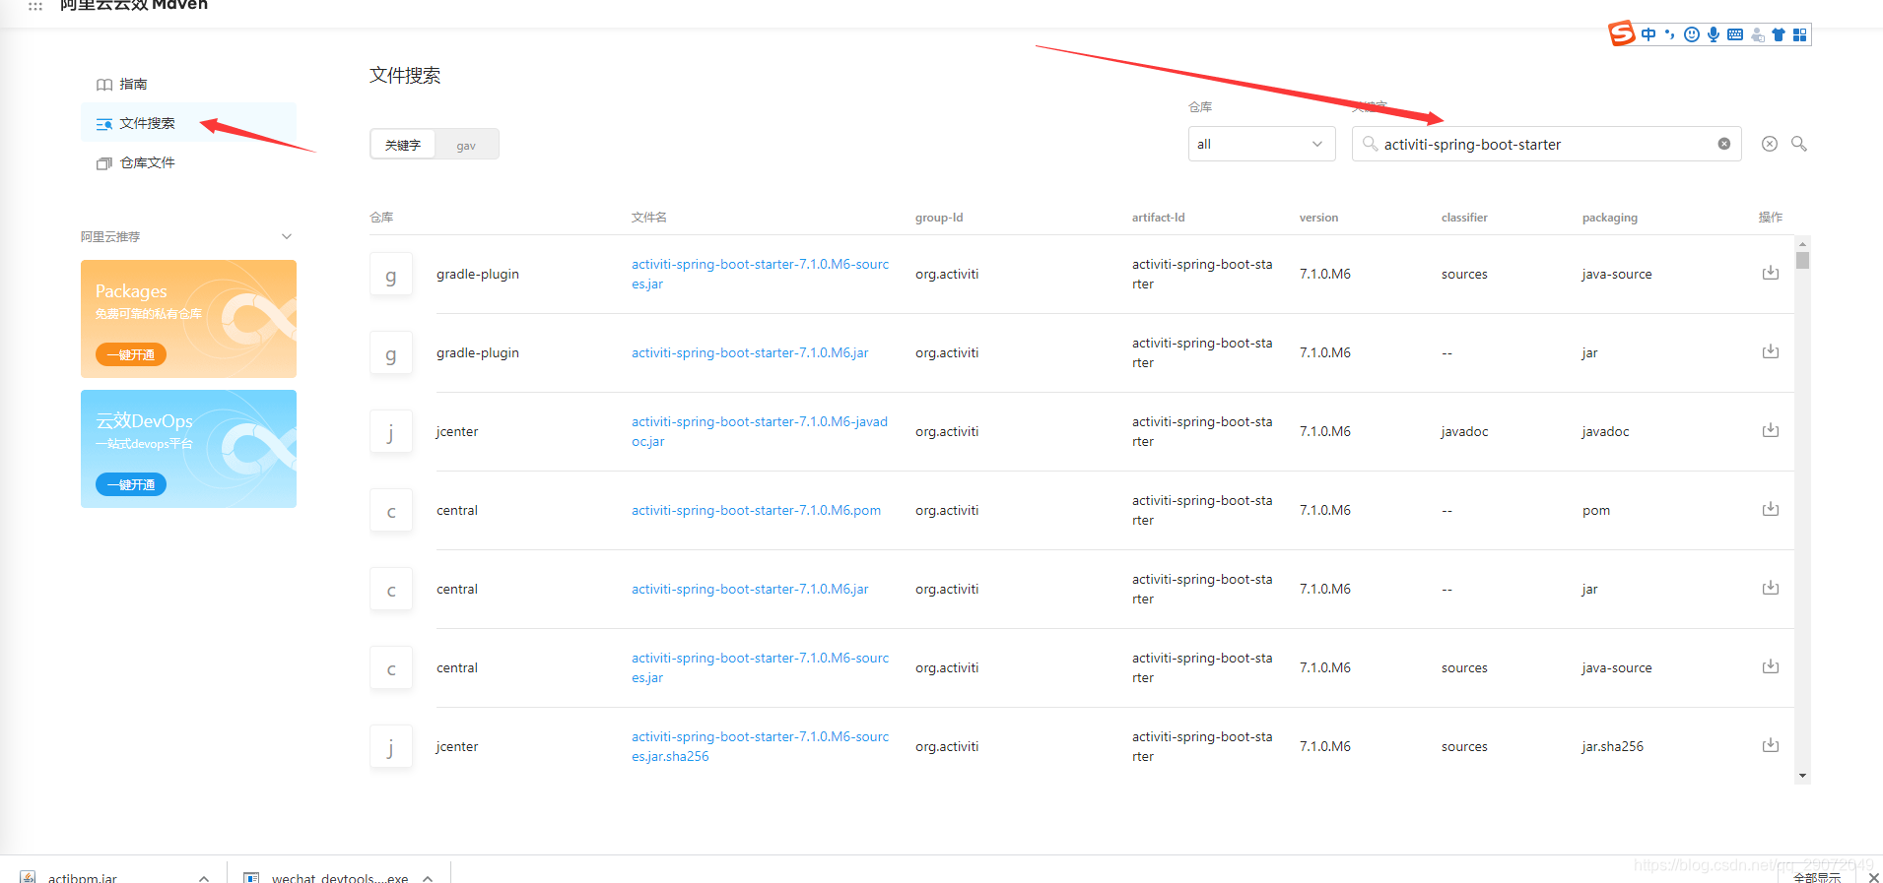Open actibpm.jar download item chevron
Image resolution: width=1883 pixels, height=883 pixels.
(x=204, y=878)
